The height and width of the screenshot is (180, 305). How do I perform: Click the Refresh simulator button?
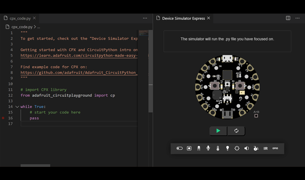(236, 131)
